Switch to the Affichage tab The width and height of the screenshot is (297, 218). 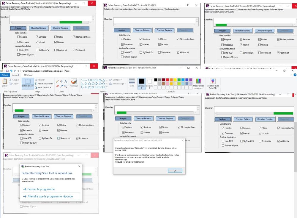pyautogui.click(x=28, y=75)
